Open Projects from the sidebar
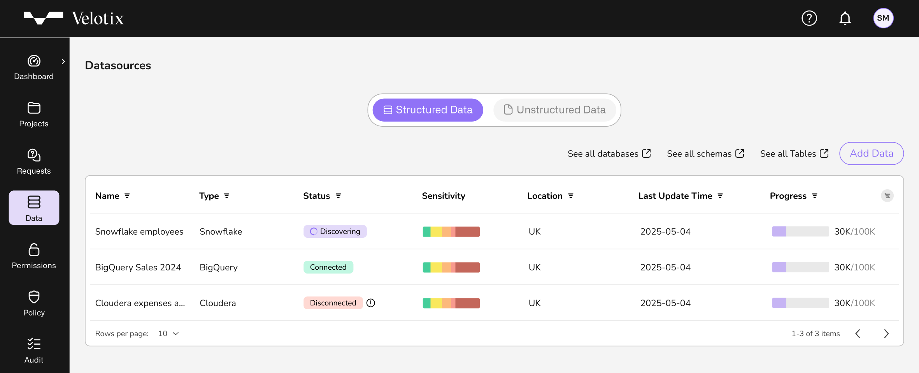This screenshot has height=373, width=919. point(34,115)
